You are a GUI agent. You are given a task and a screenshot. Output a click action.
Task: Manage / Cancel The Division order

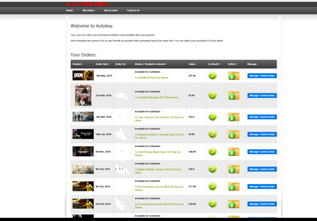point(262,117)
